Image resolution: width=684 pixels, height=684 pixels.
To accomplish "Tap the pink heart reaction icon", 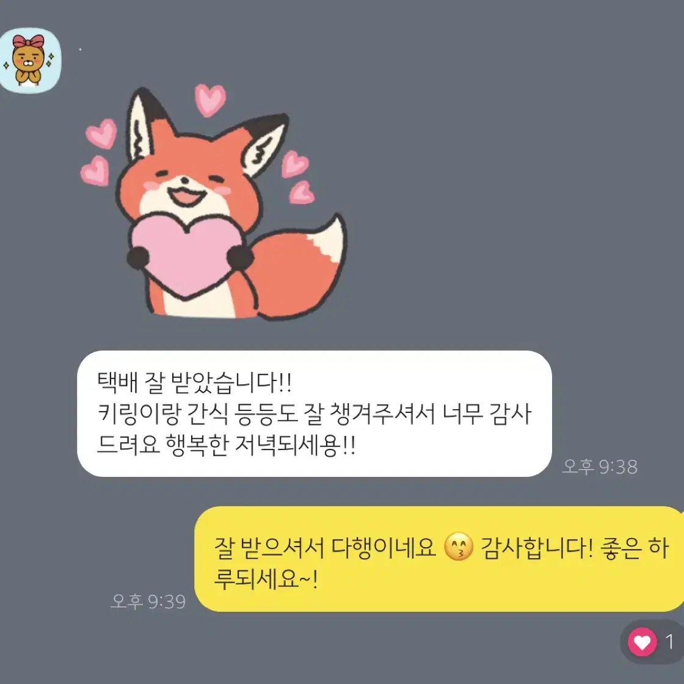I will coord(642,642).
